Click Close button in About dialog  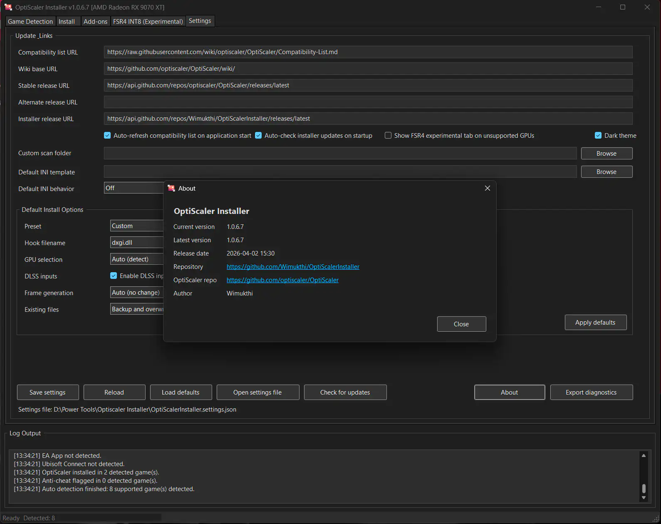[461, 324]
